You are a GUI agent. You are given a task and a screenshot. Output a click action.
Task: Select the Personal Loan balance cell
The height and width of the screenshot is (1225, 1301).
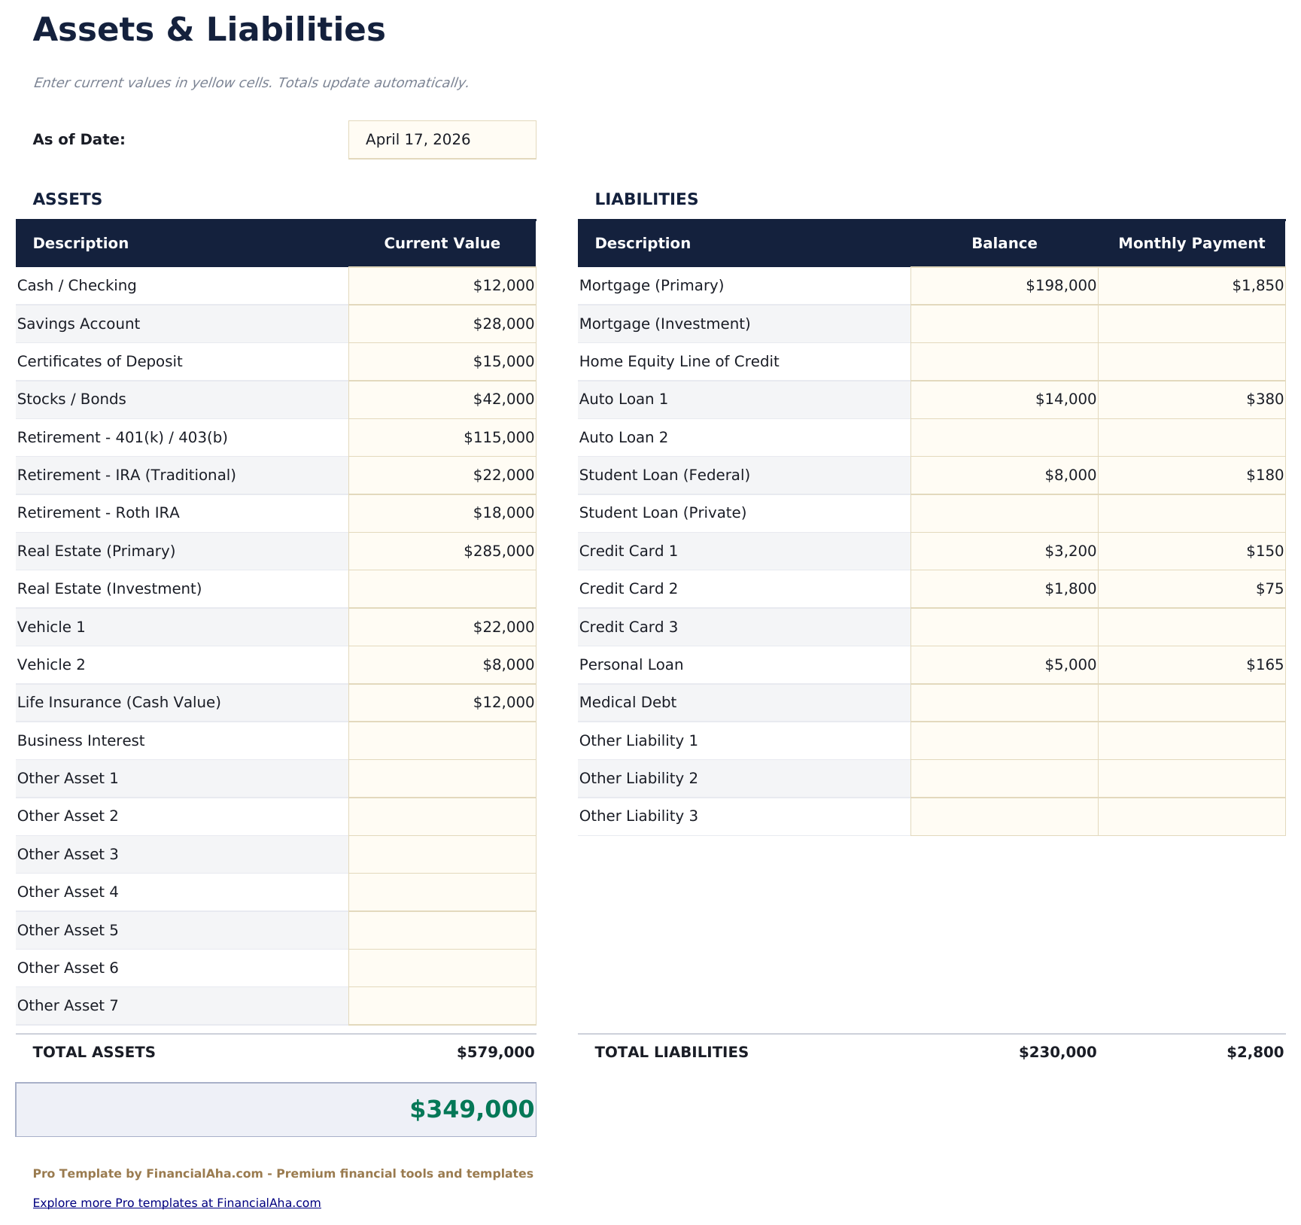click(x=1005, y=664)
